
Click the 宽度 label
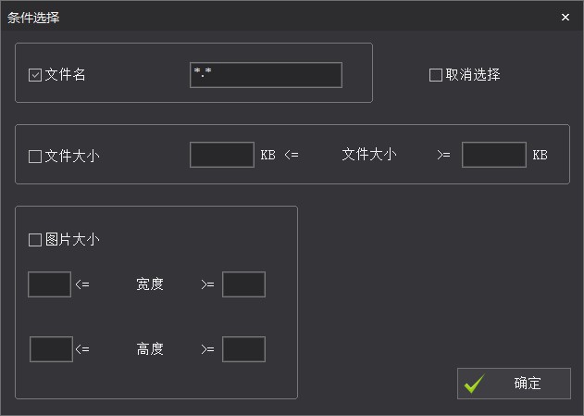tap(150, 284)
